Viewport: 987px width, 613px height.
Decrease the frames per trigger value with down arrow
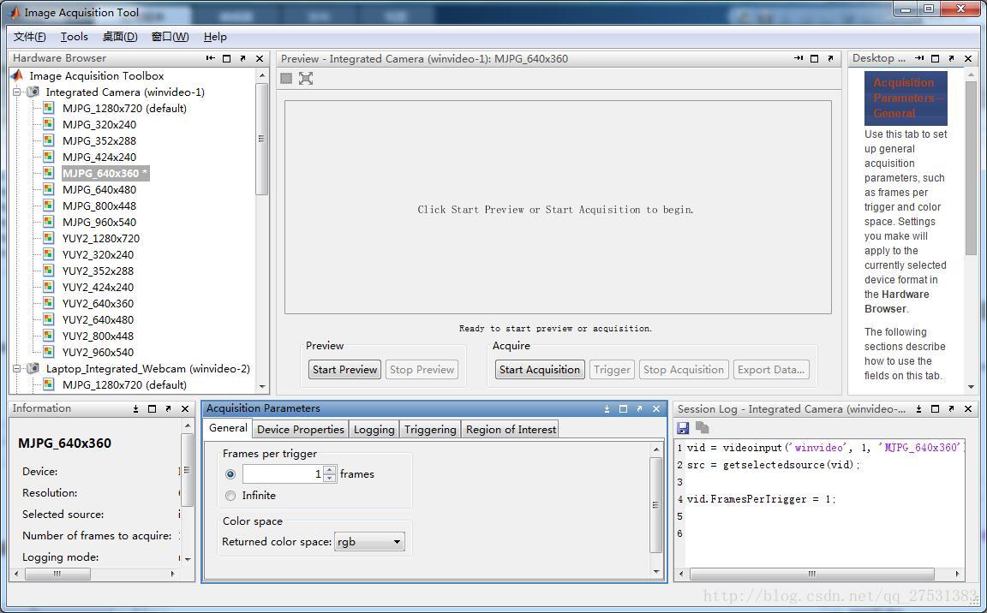[x=330, y=478]
